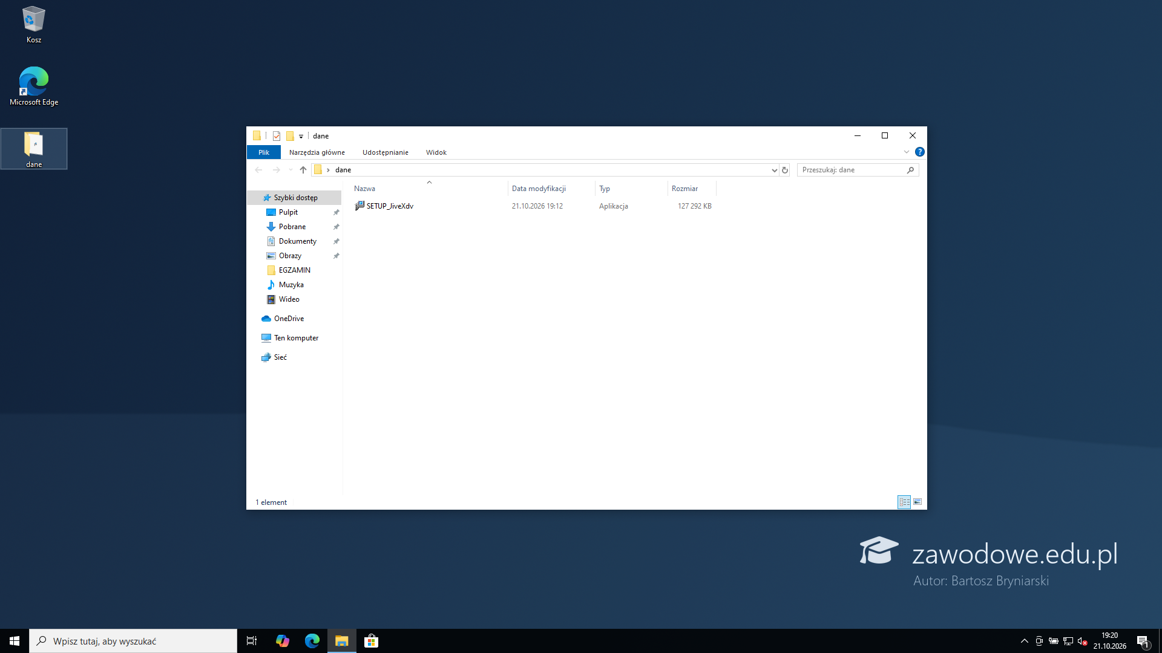Go up one folder level arrow
Screen dimensions: 1162x653
(x=303, y=170)
